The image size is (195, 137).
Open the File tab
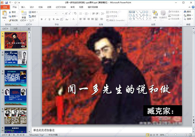(x=5, y=7)
